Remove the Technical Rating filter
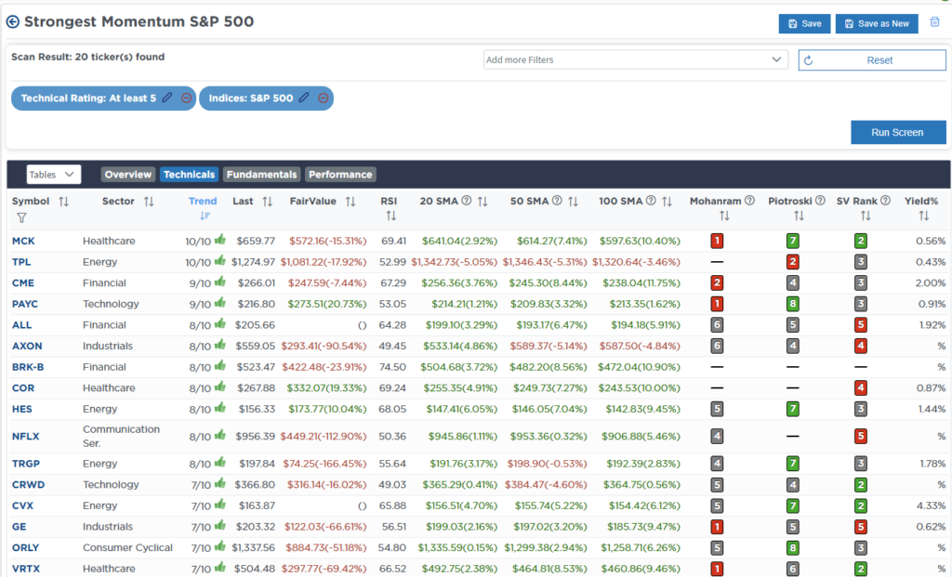 [x=186, y=98]
